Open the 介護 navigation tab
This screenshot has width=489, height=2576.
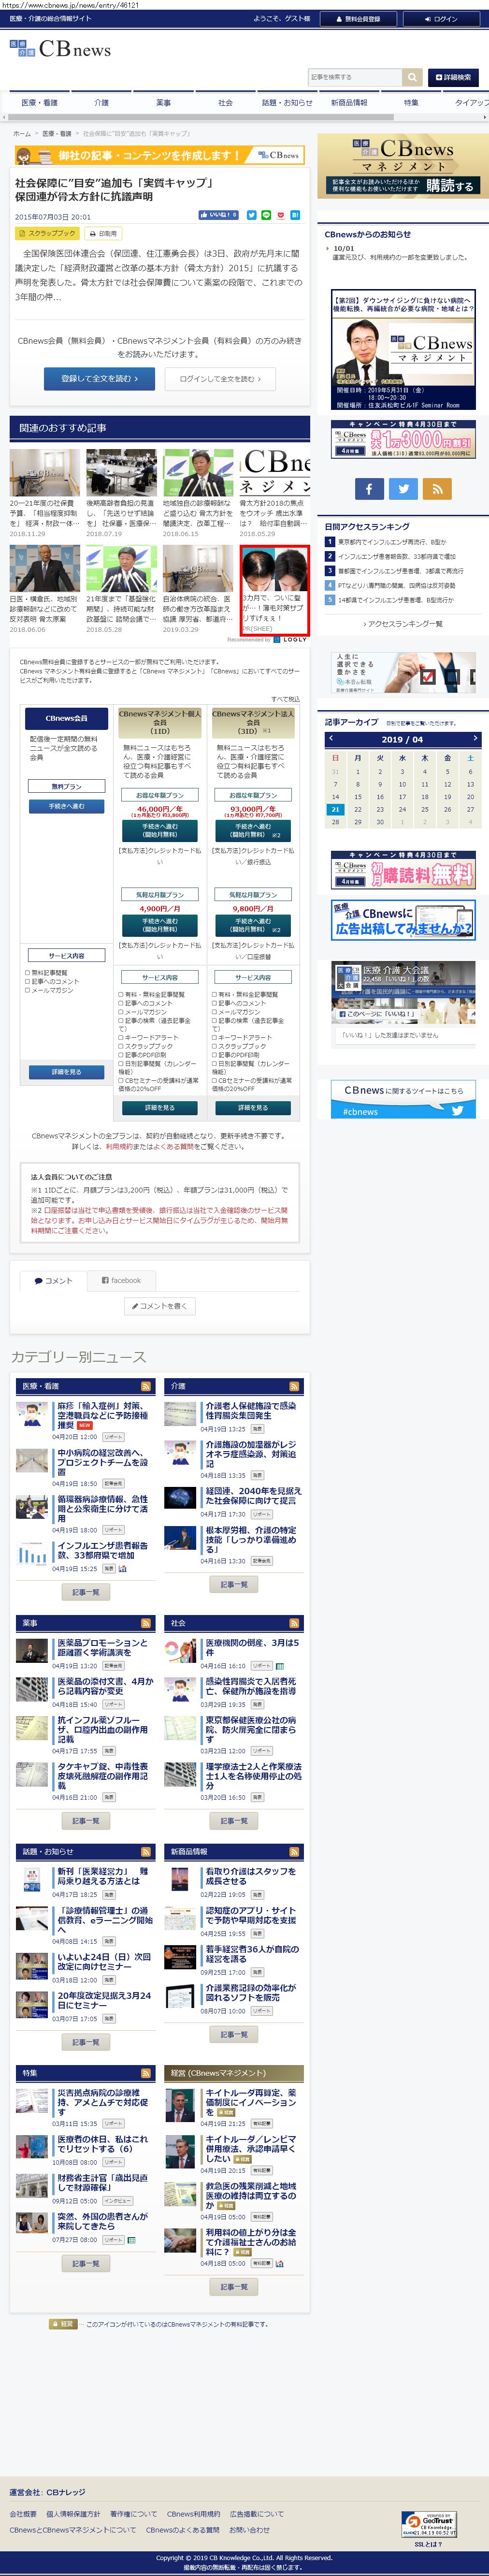101,102
